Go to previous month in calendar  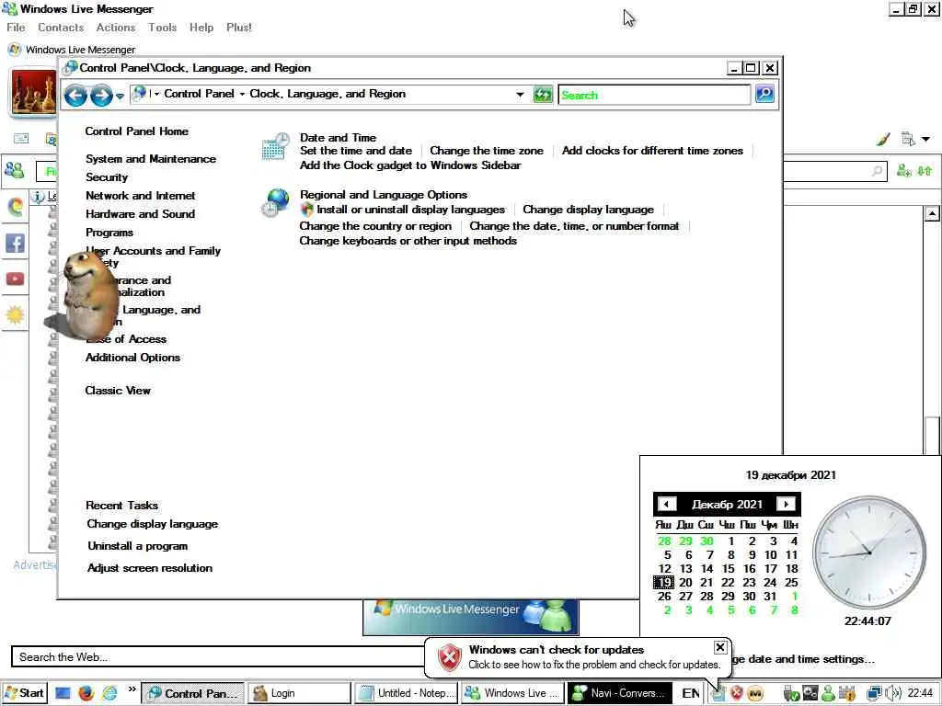point(666,505)
